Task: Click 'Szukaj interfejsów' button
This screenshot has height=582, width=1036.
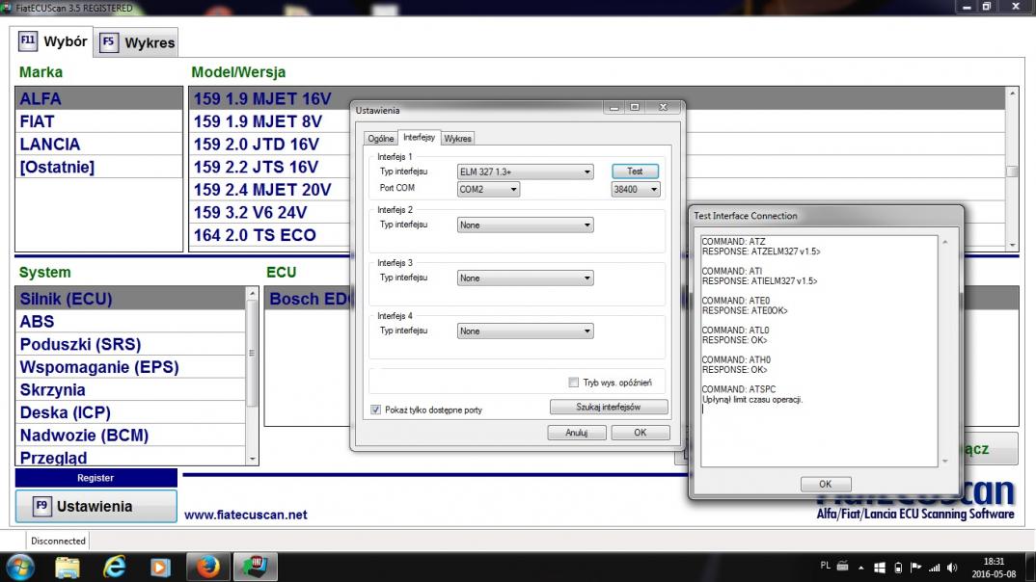Action: pos(609,408)
